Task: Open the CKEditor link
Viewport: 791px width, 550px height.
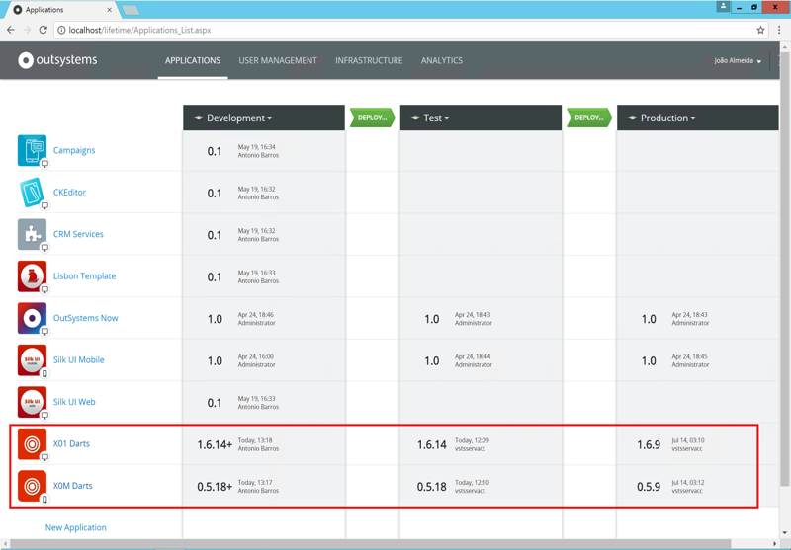Action: (69, 192)
